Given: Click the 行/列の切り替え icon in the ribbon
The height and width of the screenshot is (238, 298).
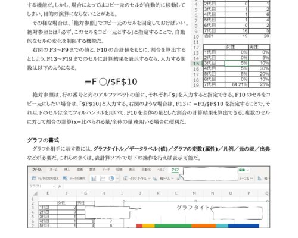Looking at the screenshot, I should pos(34,178).
